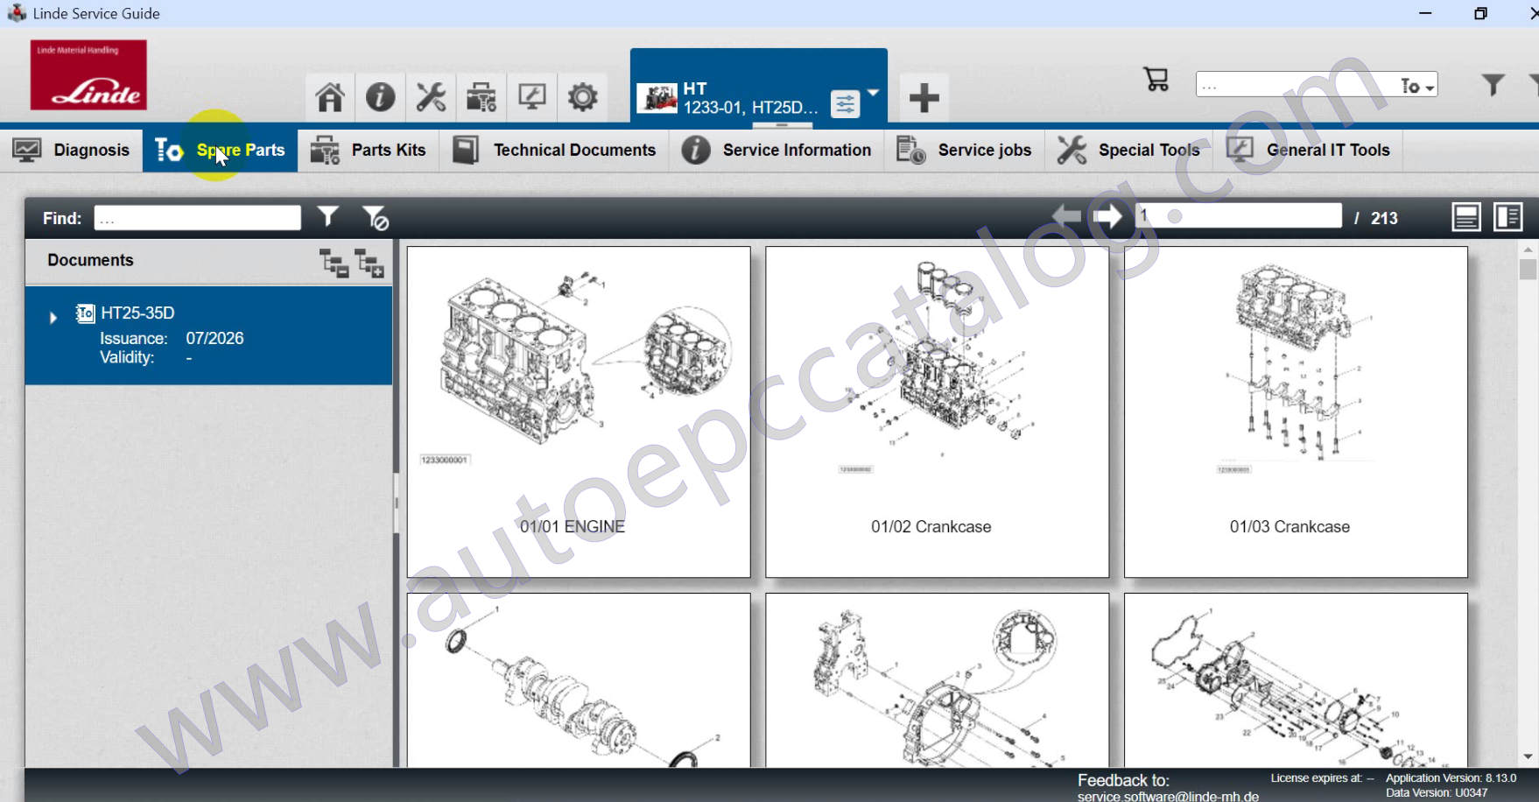Click vehicle options sliders icon on HT tab

[845, 104]
